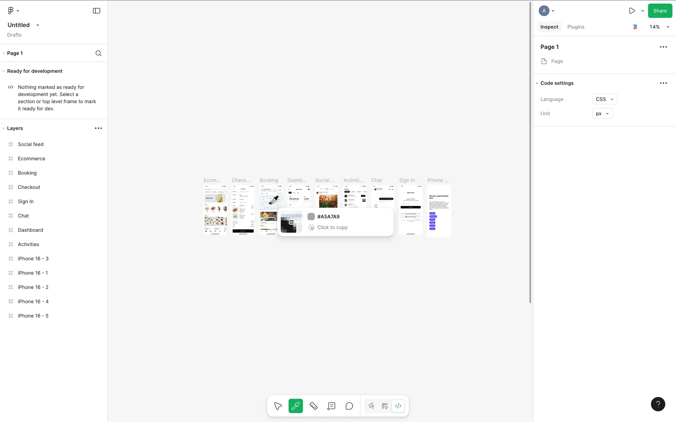Collapse the left sidebar panel
The height and width of the screenshot is (422, 676).
pos(96,11)
